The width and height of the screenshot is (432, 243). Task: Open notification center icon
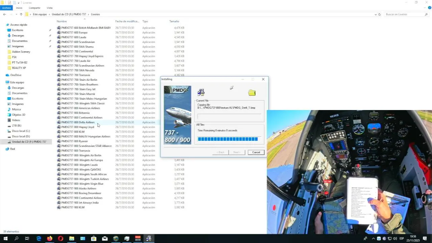pos(425,239)
